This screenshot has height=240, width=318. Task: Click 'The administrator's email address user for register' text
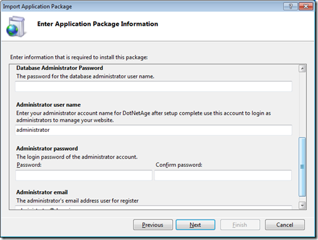(x=78, y=201)
